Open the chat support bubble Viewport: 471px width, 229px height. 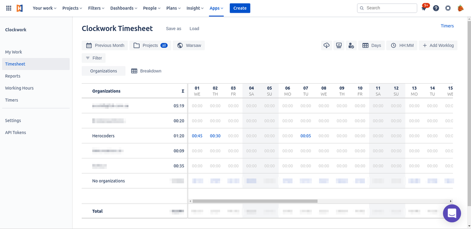coord(452,213)
